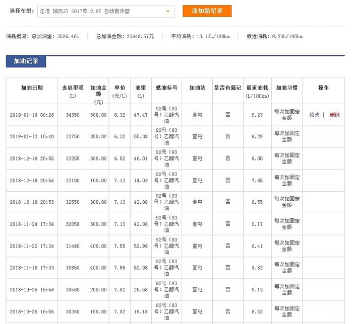
Task: Select the 2019-01-12 10:40 date cell
Action: click(32, 136)
